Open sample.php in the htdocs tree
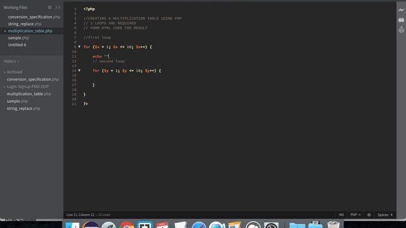Screen dimensions: 406x228 [17, 101]
